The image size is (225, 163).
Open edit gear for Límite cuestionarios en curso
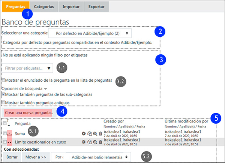(x=83, y=142)
